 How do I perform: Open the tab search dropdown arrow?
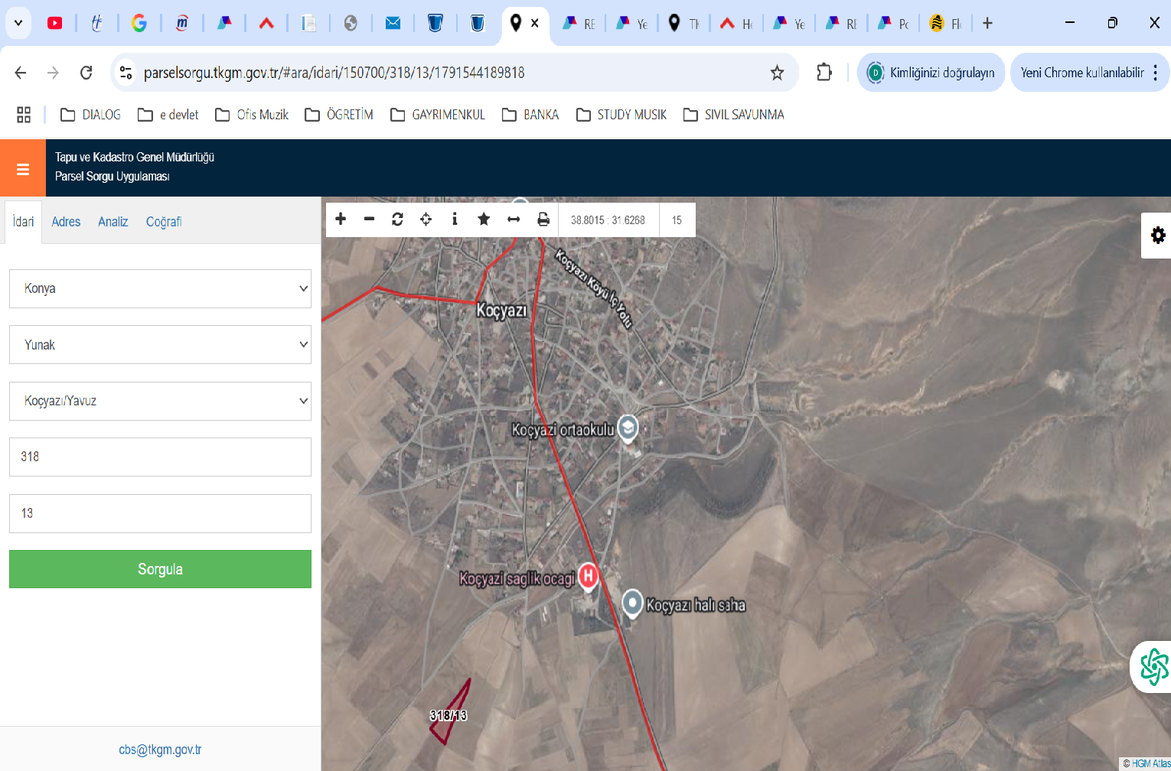18,23
